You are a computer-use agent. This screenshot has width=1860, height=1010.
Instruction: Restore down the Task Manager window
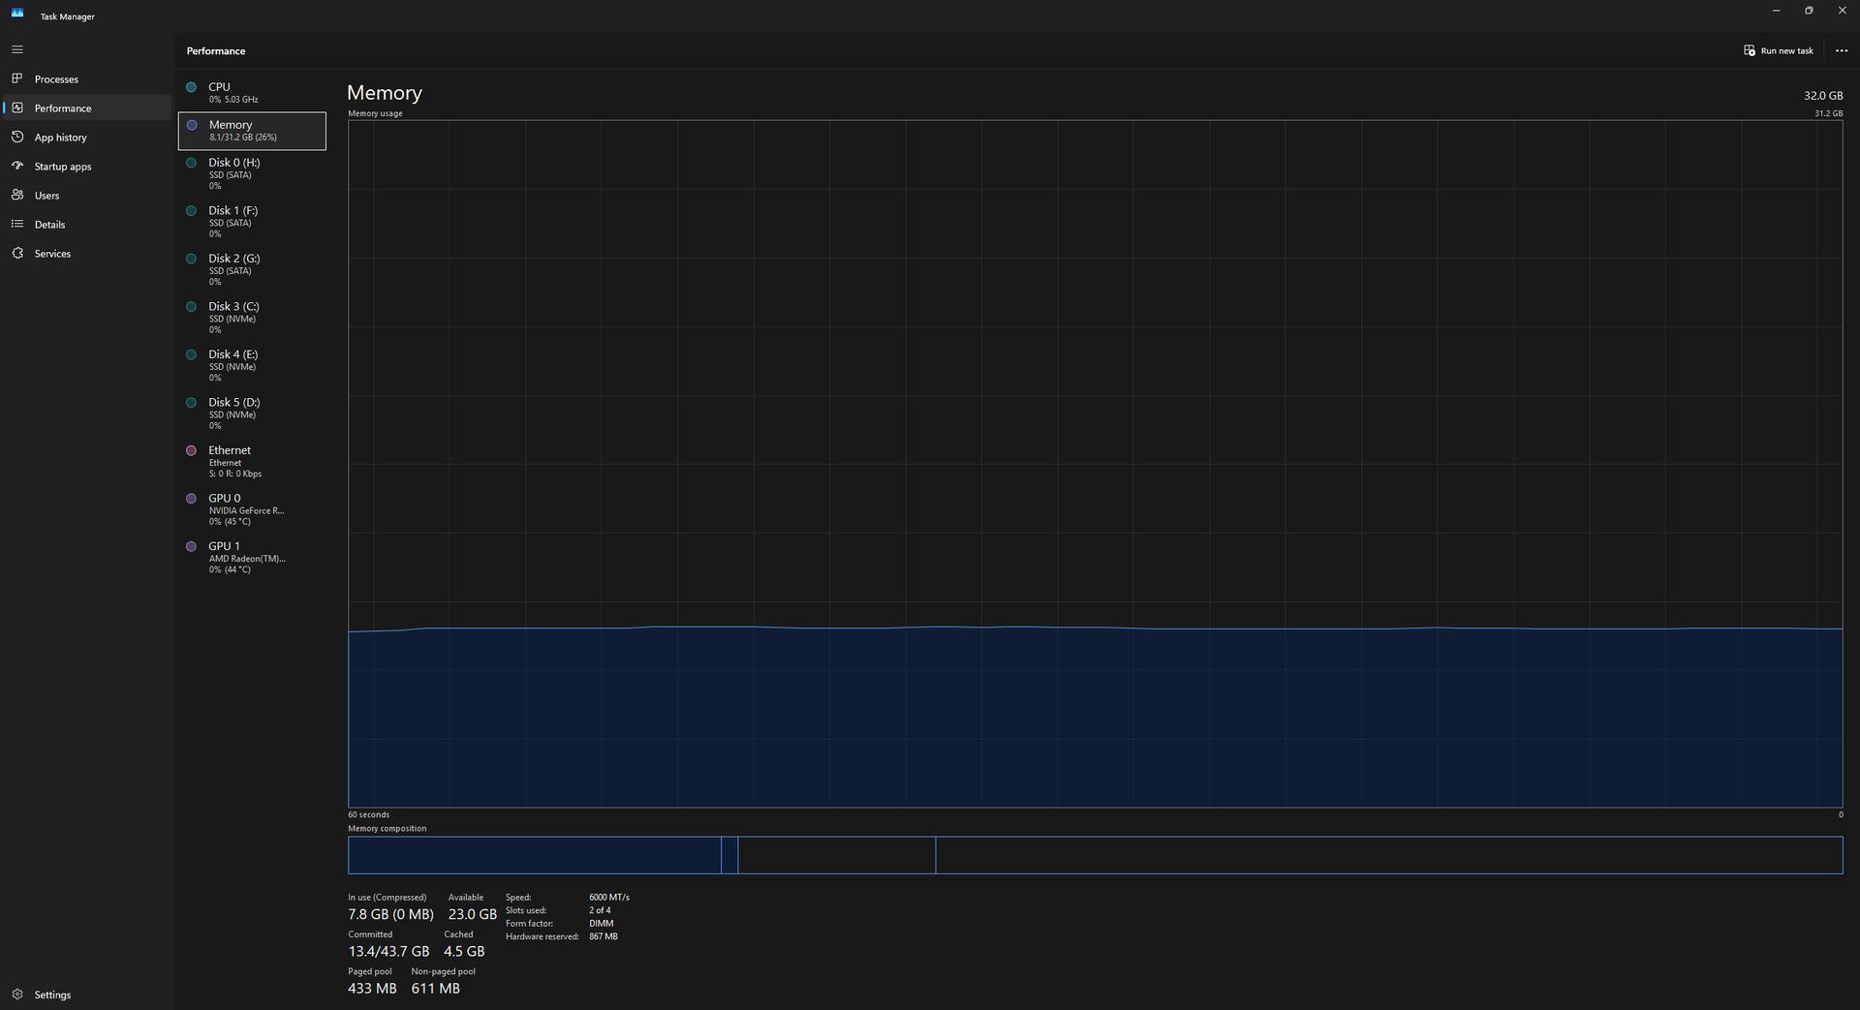[x=1808, y=11]
